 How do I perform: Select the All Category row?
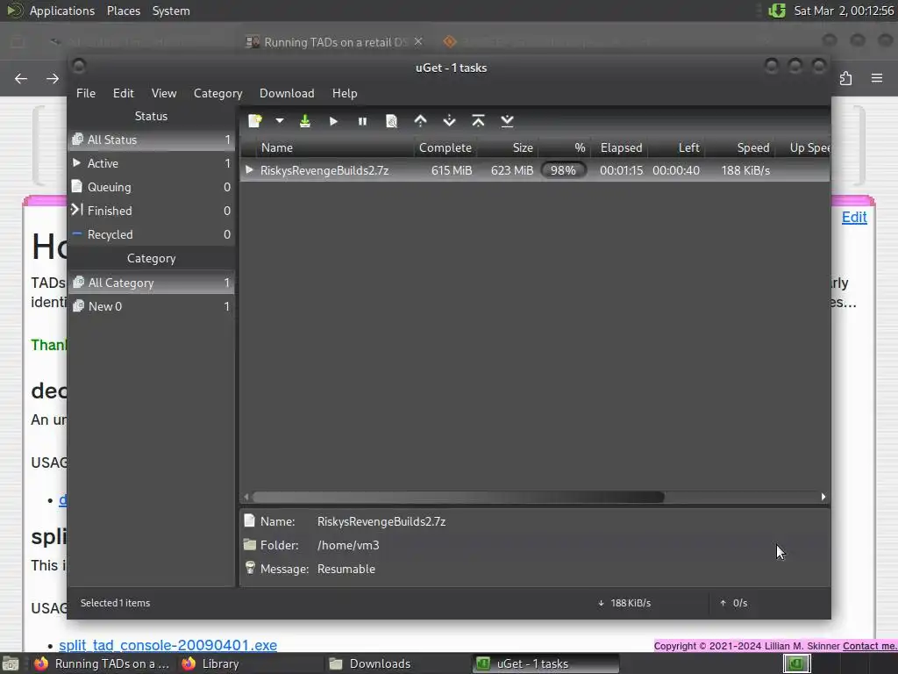pyautogui.click(x=151, y=283)
